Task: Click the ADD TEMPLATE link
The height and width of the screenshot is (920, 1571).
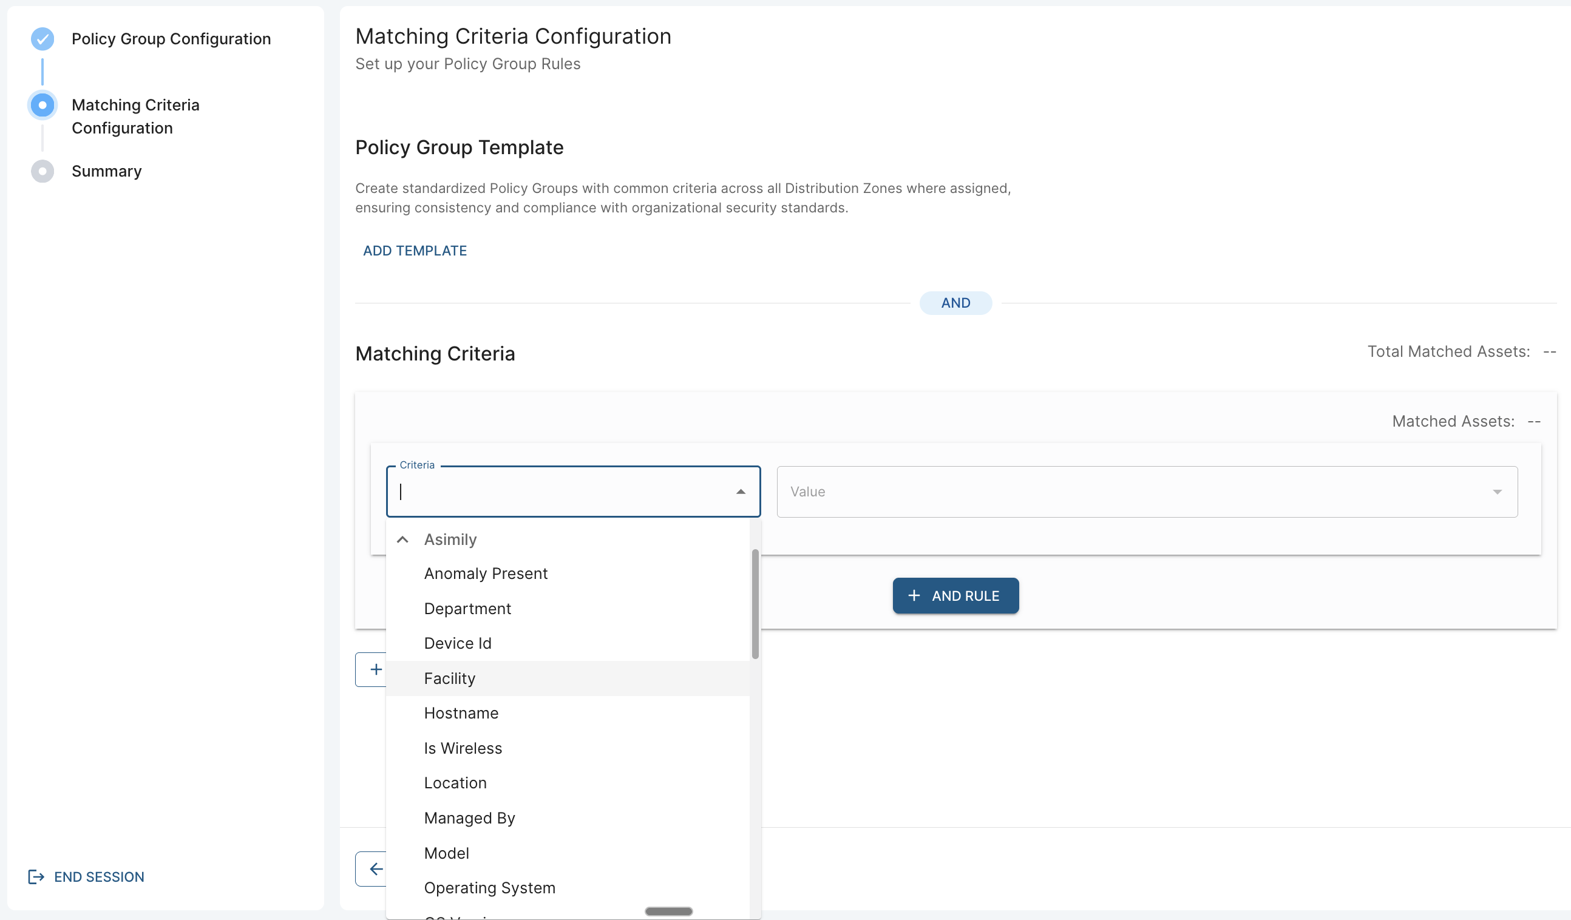Action: [x=415, y=251]
